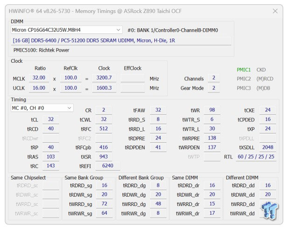289x231 pixels.
Task: Click the tXSR value 943
Action: coord(103,157)
